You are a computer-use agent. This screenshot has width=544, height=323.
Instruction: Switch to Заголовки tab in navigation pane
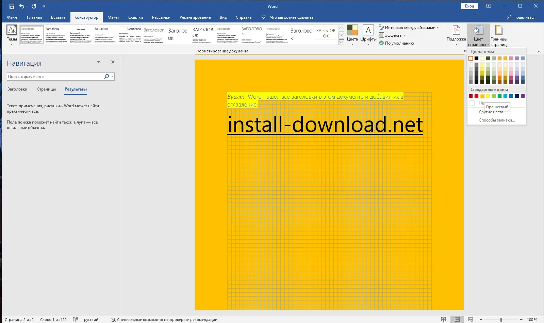coord(17,89)
